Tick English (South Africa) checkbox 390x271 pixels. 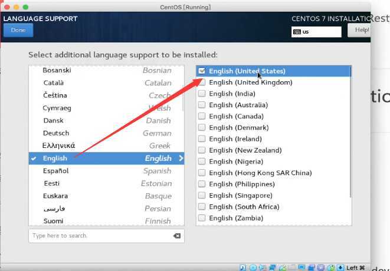click(202, 207)
